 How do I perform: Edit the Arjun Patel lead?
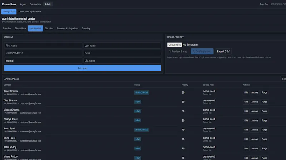[246, 130]
